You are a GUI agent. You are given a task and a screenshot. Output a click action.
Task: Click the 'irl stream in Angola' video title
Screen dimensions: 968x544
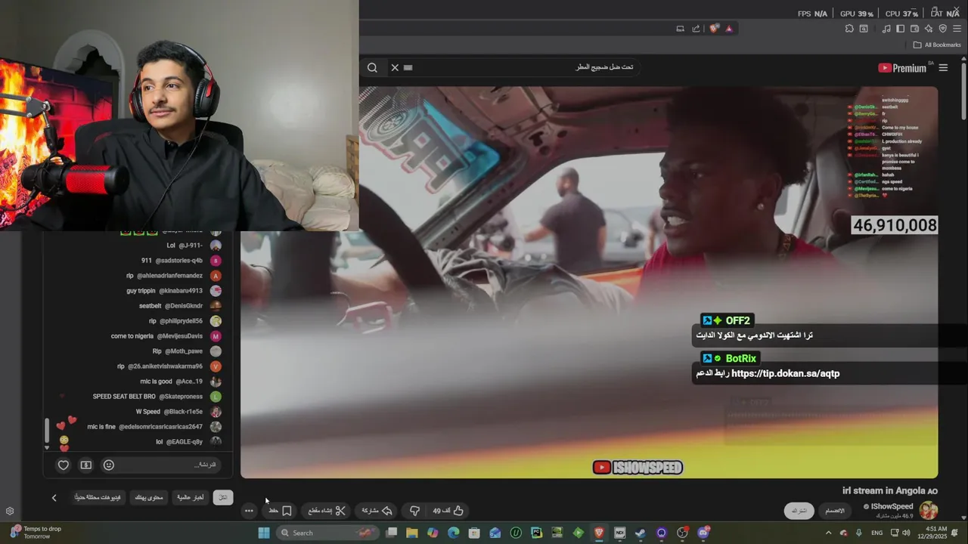point(890,491)
